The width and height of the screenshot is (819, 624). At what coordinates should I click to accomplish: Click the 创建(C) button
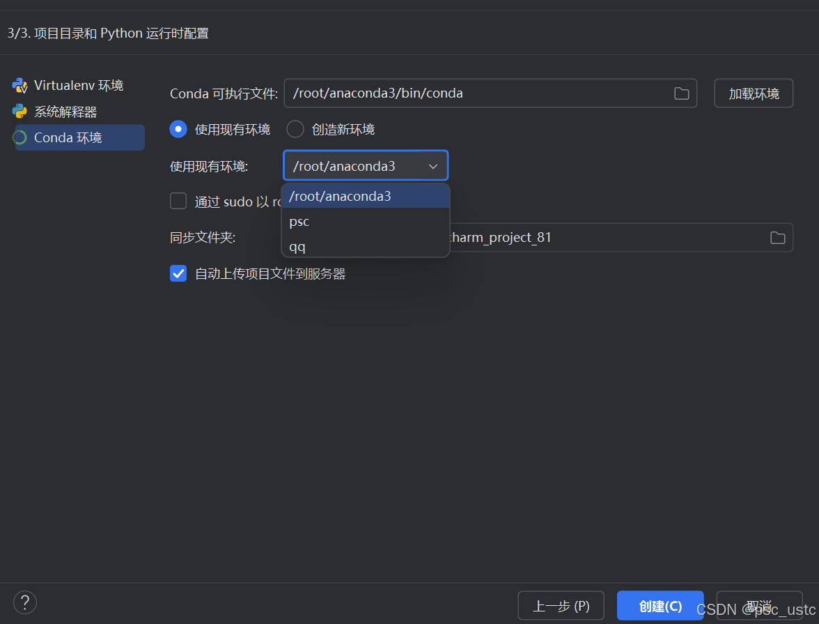click(660, 606)
